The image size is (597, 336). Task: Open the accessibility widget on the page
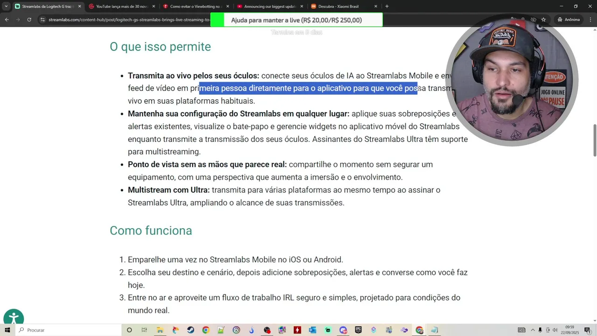click(x=14, y=319)
